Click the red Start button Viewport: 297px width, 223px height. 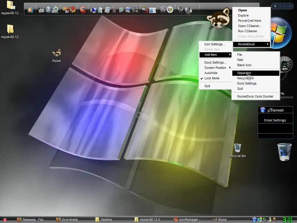[x=5, y=220]
